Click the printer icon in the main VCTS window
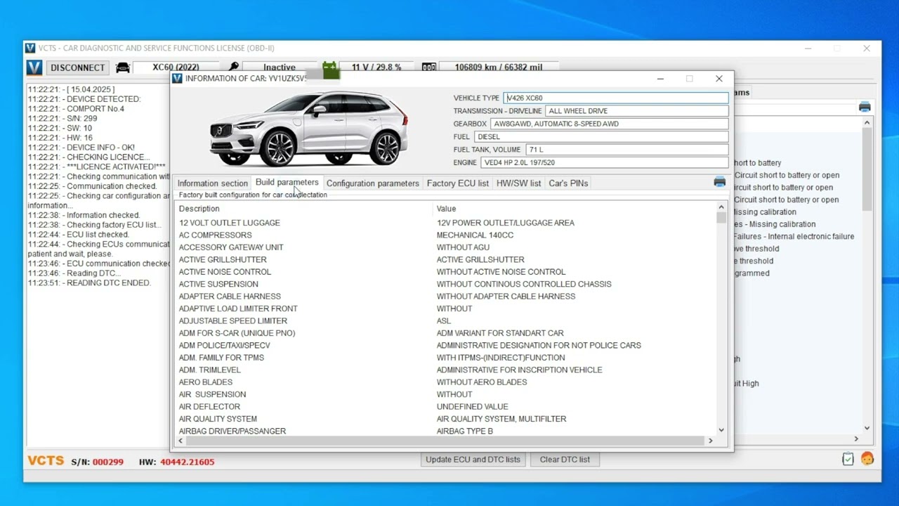The image size is (899, 506). click(x=865, y=107)
